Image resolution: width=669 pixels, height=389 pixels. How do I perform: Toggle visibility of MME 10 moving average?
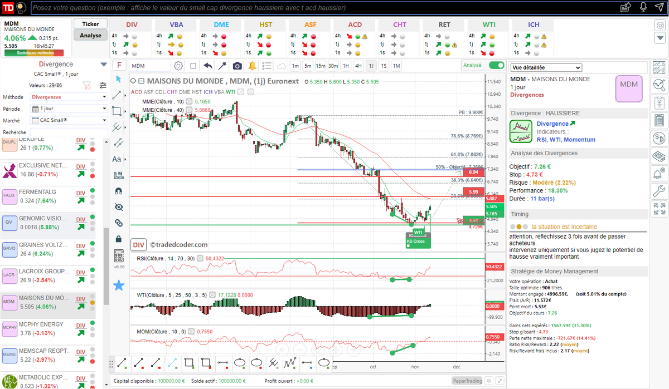[189, 102]
